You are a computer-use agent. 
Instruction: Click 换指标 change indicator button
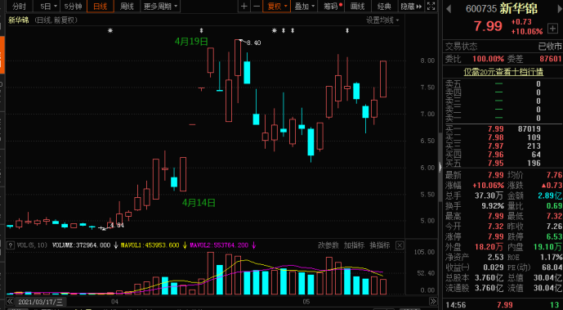point(380,245)
